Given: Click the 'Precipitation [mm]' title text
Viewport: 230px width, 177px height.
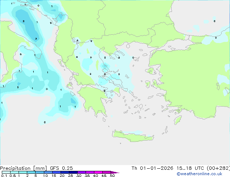Looking at the screenshot, I should [24, 168].
